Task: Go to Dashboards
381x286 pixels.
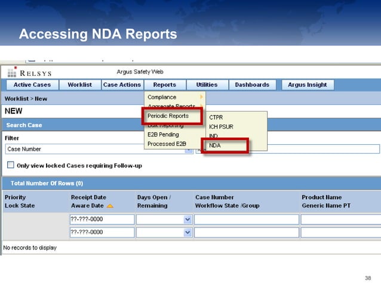Action: [x=252, y=85]
